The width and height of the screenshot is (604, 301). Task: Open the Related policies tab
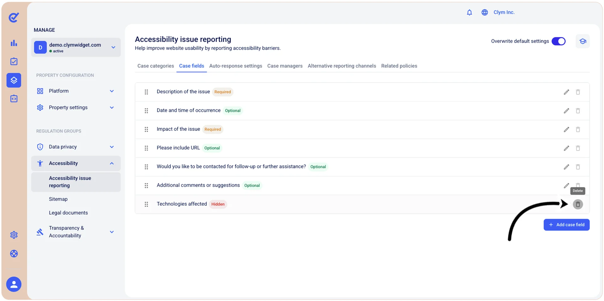pos(399,66)
